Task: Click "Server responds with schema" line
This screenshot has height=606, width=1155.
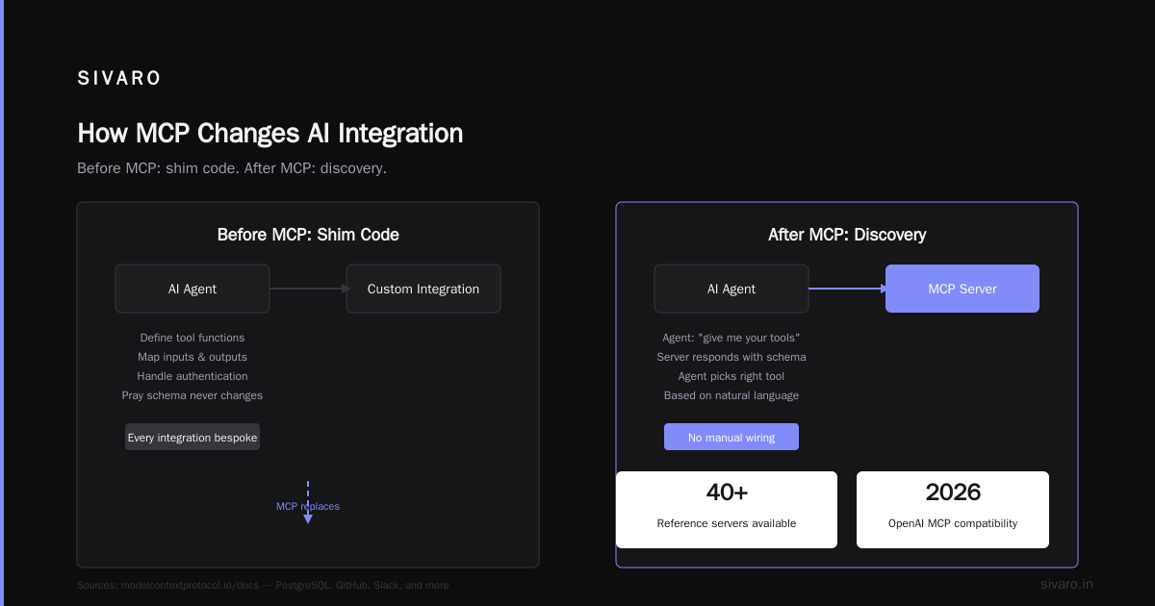Action: [x=731, y=357]
